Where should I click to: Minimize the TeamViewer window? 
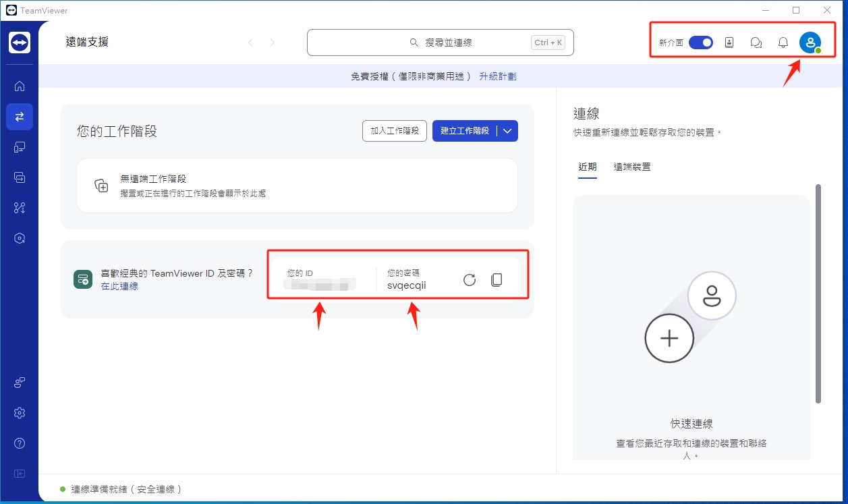tap(766, 10)
